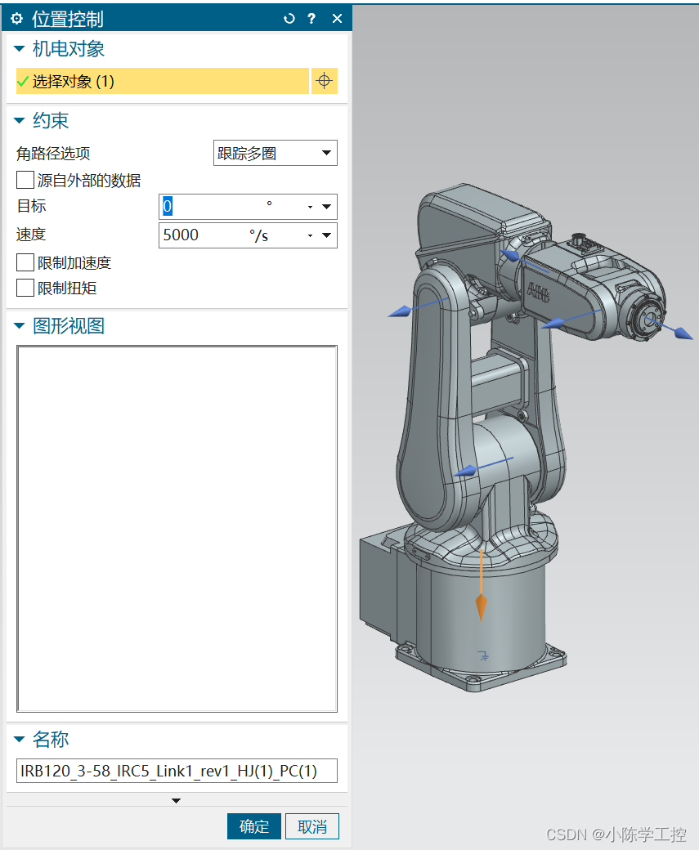
Task: Click the IRB120 name input field
Action: (176, 771)
